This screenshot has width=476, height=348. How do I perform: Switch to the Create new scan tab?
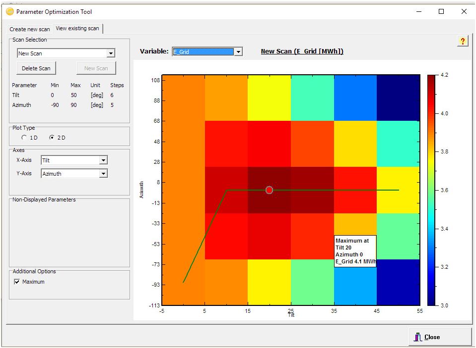pyautogui.click(x=30, y=29)
